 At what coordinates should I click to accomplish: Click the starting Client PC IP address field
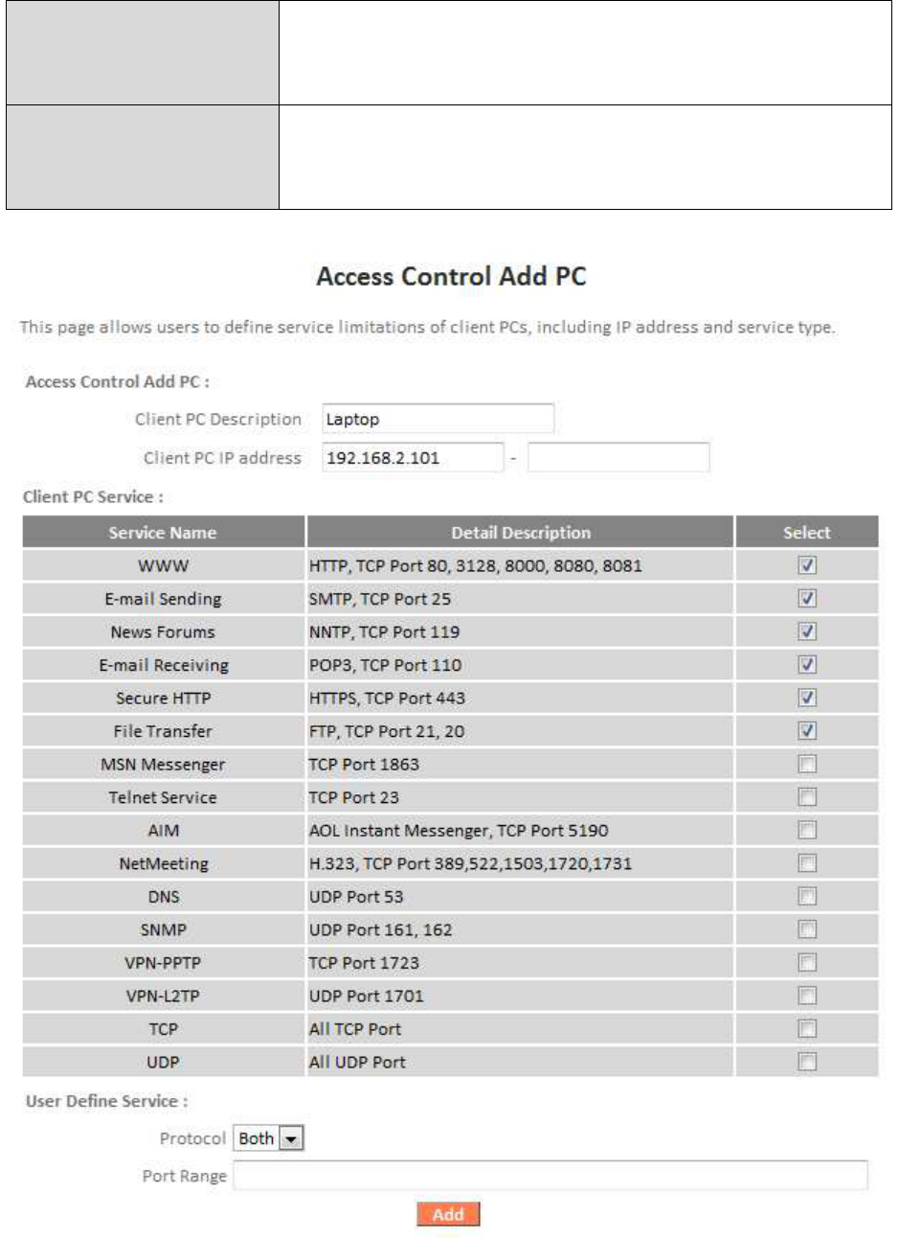pyautogui.click(x=413, y=457)
